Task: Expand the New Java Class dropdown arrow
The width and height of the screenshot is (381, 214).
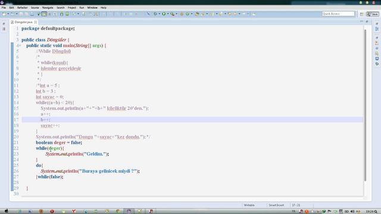Action: coord(192,14)
